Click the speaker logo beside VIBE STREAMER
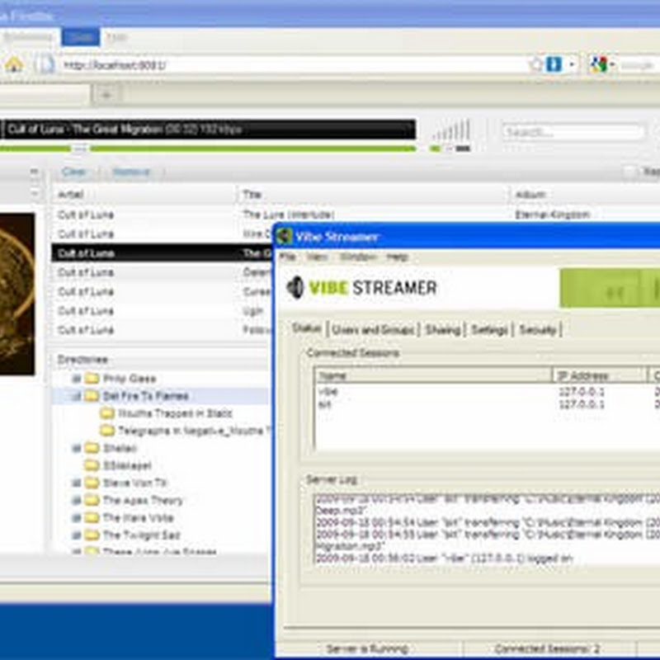The width and height of the screenshot is (660, 660). [295, 287]
